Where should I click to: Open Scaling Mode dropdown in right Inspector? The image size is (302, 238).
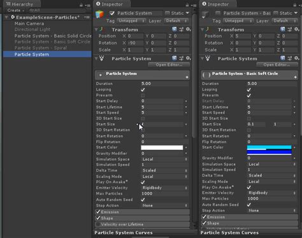pyautogui.click(x=271, y=182)
